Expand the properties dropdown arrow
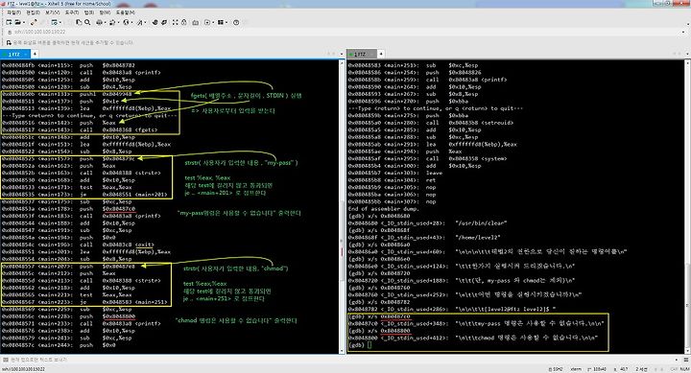691x373 pixels. pos(60,22)
